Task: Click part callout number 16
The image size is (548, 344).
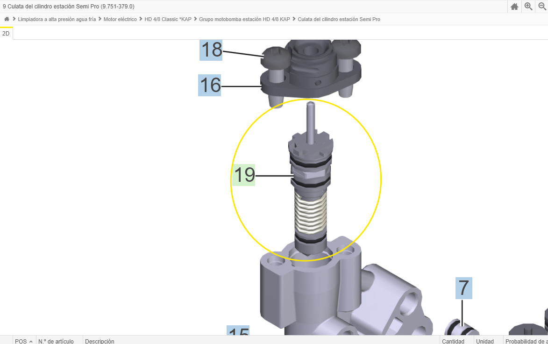Action: click(x=210, y=86)
